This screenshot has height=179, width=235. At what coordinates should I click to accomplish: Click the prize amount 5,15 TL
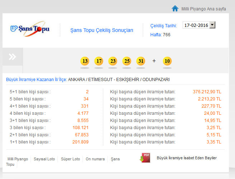[x=214, y=135]
